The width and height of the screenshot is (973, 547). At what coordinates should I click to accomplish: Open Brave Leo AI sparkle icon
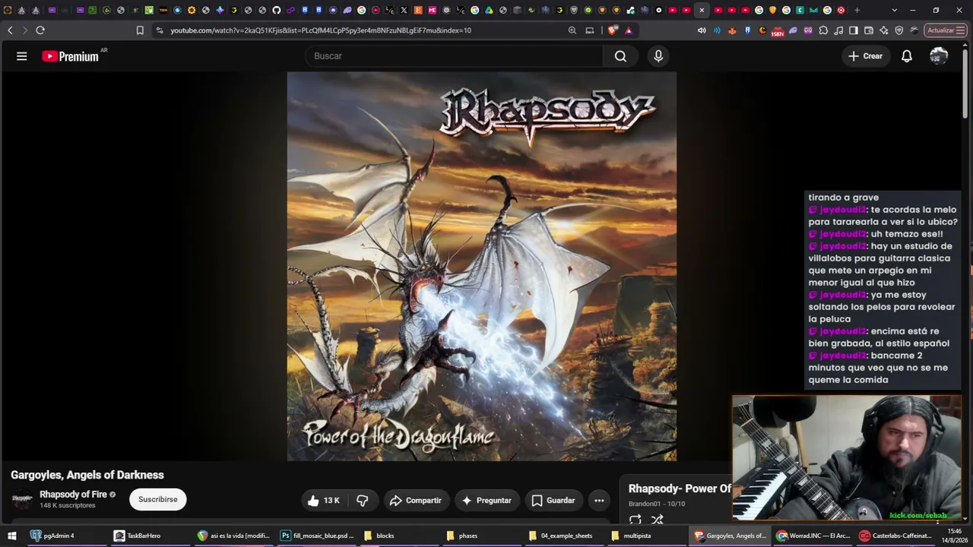[x=884, y=30]
